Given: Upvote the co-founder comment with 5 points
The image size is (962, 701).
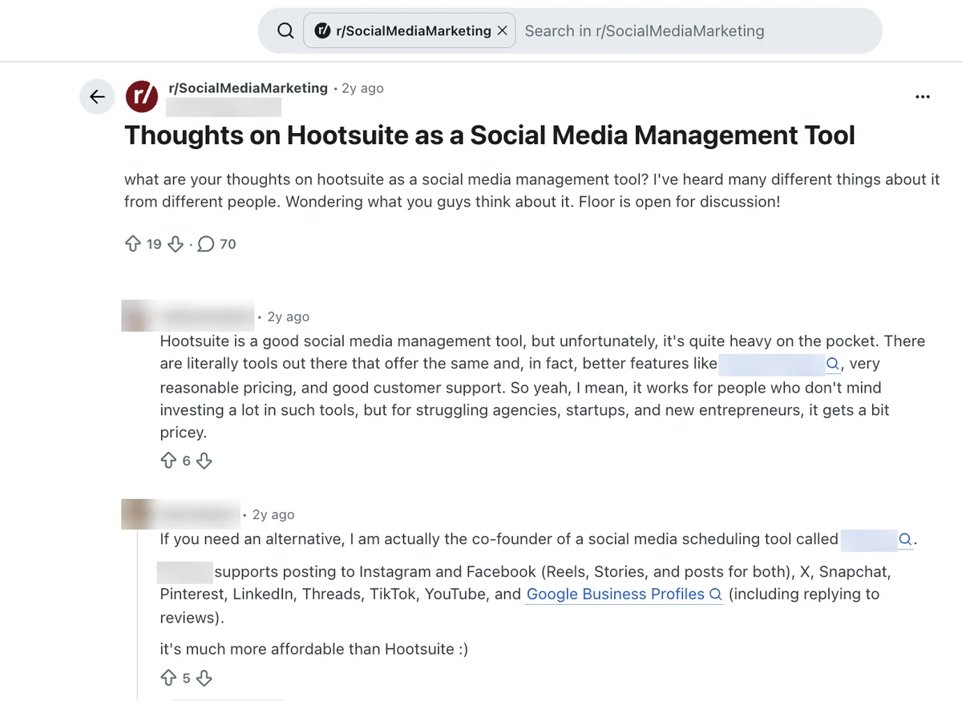Looking at the screenshot, I should (x=168, y=678).
